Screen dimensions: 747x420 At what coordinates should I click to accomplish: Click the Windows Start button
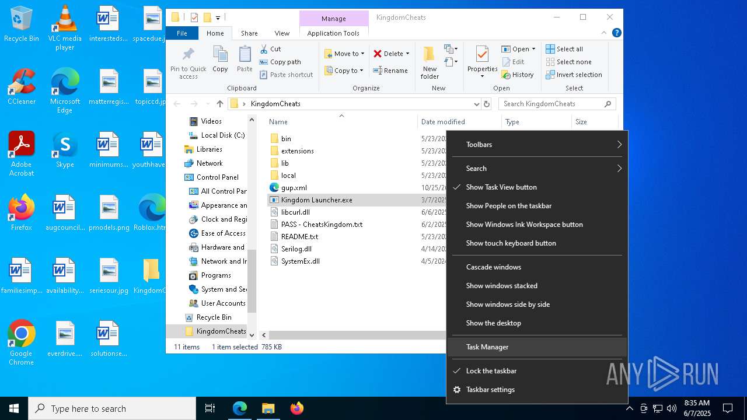14,408
